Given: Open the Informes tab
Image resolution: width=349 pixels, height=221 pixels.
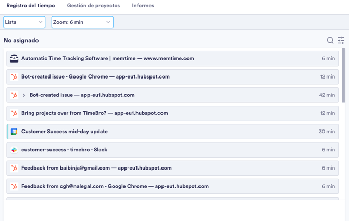Looking at the screenshot, I should [x=143, y=6].
